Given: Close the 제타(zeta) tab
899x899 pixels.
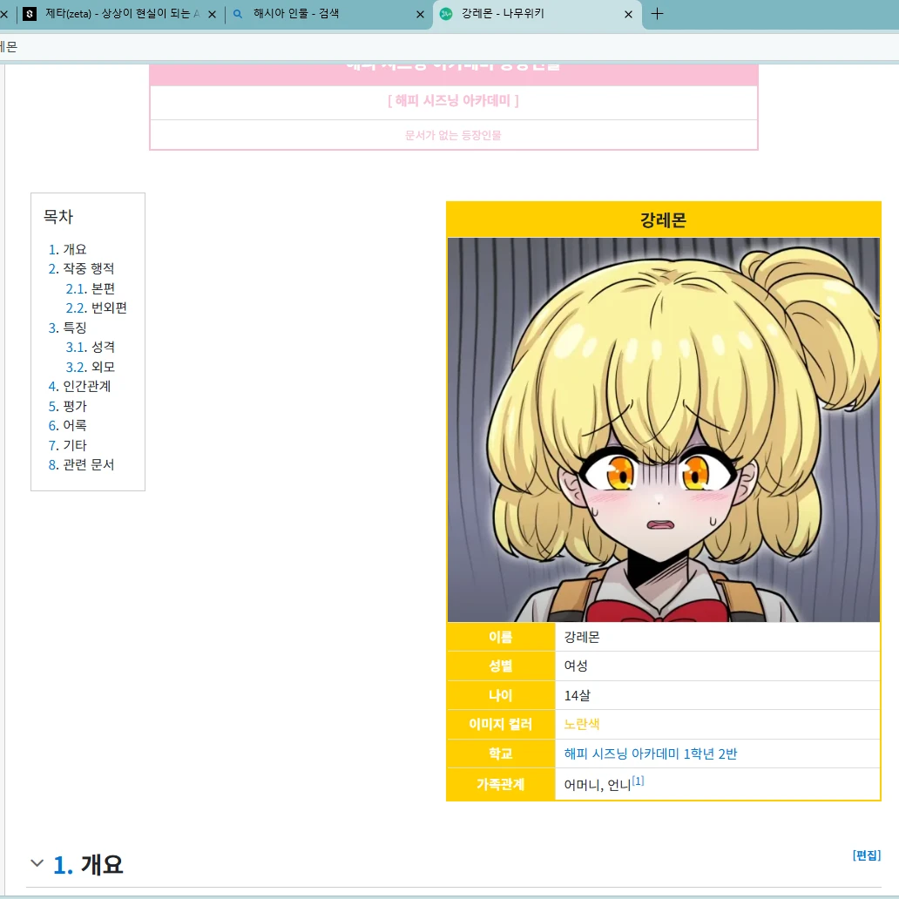Looking at the screenshot, I should click(212, 14).
